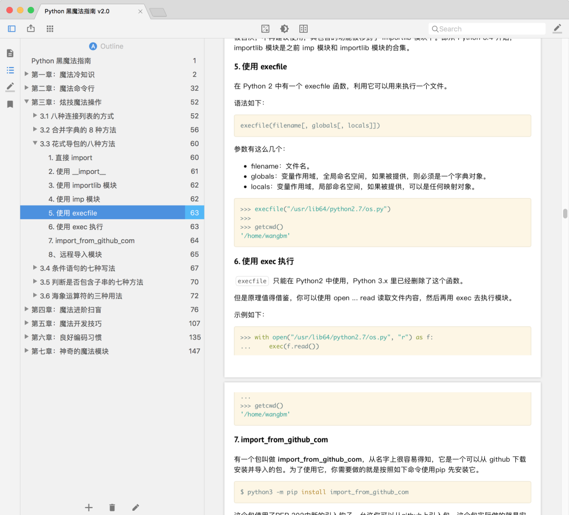
Task: Toggle the sidebar panel icon
Action: tap(12, 28)
